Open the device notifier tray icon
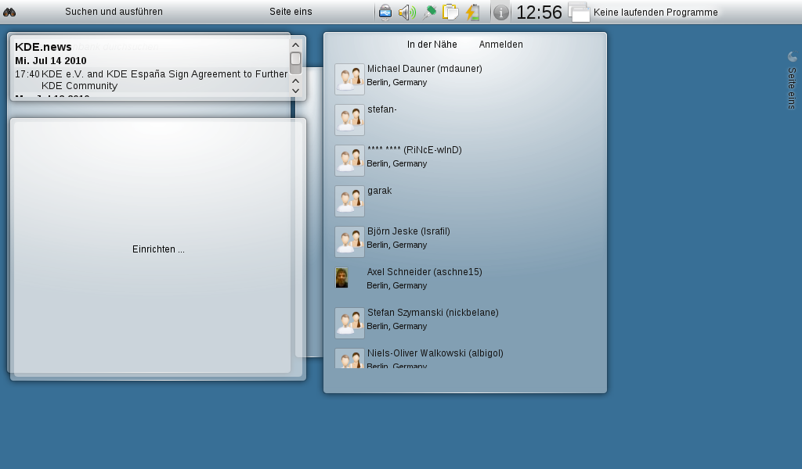Viewport: 802px width, 469px height. [x=385, y=12]
